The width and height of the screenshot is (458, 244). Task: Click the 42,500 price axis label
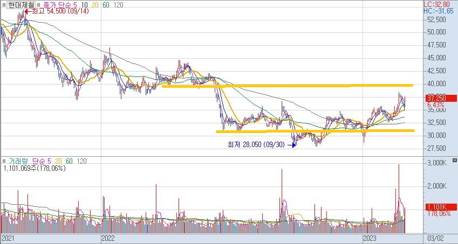pos(436,71)
